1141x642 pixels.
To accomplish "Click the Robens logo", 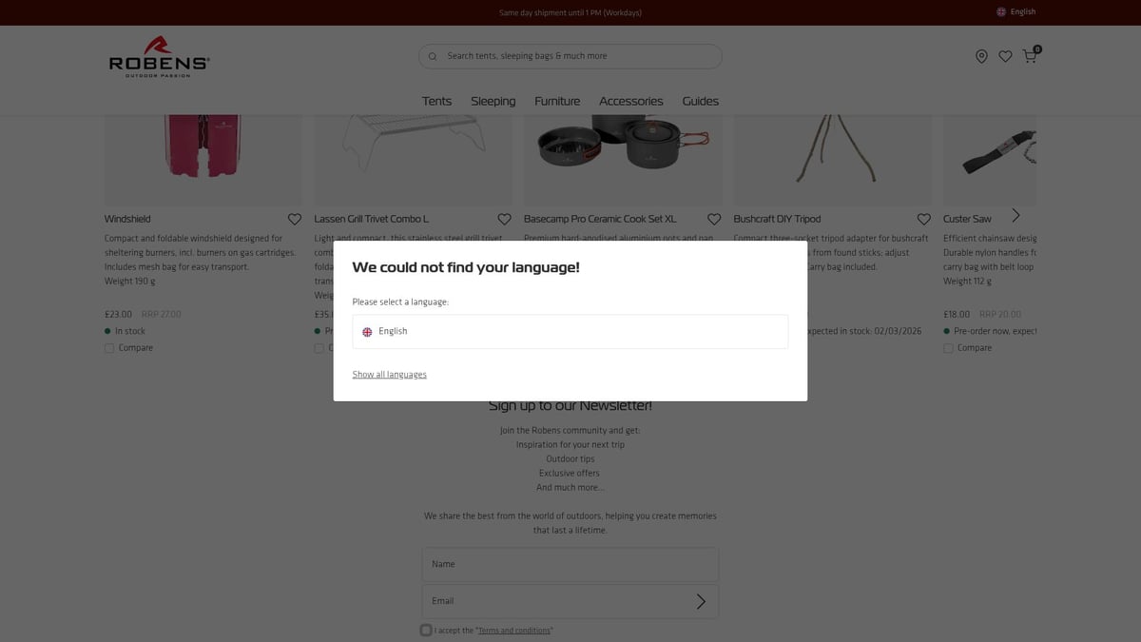I will [x=159, y=57].
